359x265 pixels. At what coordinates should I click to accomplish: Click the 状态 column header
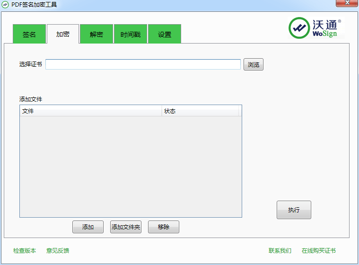[x=200, y=111]
